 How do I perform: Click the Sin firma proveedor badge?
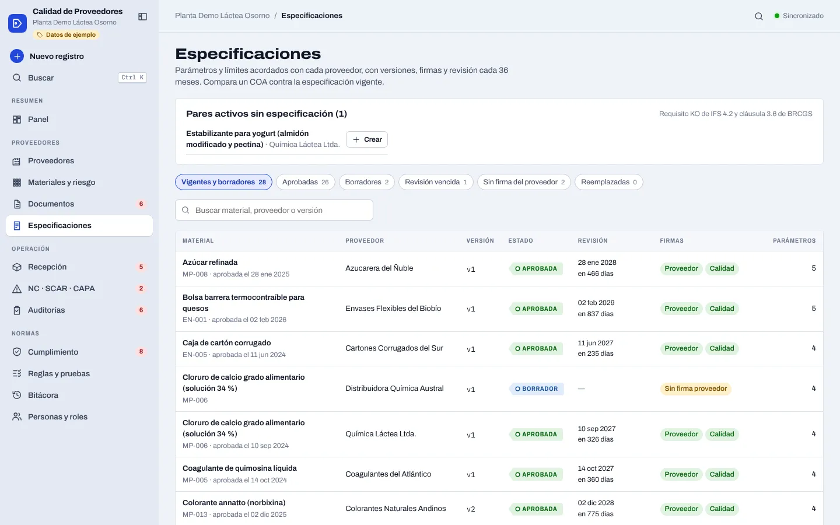(x=695, y=389)
